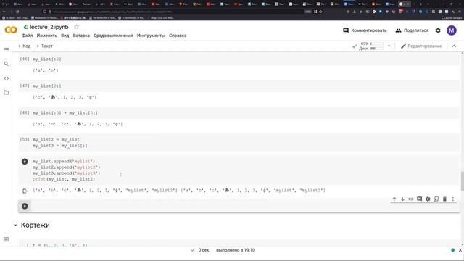Image resolution: width=464 pixels, height=261 pixels.
Task: Open the cell's editor settings gear
Action: pyautogui.click(x=428, y=199)
